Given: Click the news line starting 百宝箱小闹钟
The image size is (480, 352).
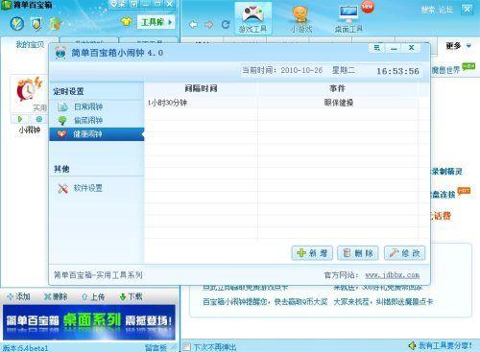Looking at the screenshot, I should click(x=265, y=301).
